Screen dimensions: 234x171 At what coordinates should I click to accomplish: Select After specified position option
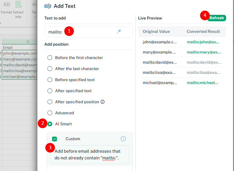50,102
